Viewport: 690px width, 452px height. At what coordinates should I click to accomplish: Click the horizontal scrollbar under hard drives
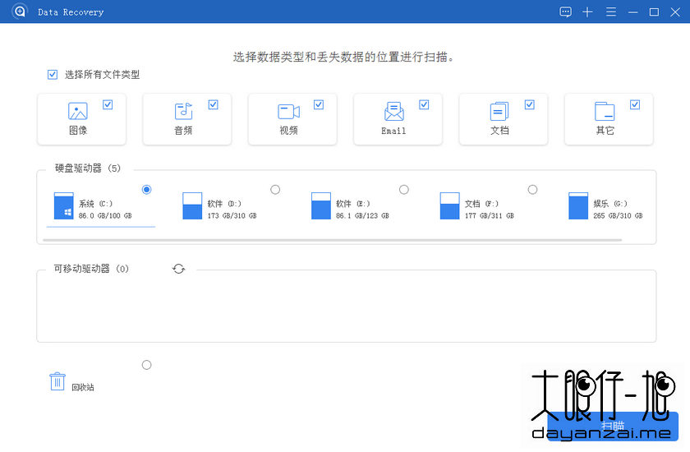point(332,240)
